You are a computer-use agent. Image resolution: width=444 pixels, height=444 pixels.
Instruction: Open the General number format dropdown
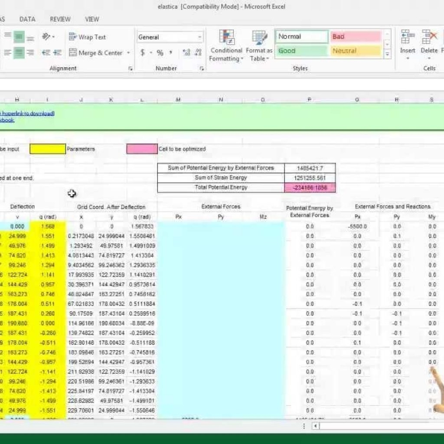tap(199, 37)
